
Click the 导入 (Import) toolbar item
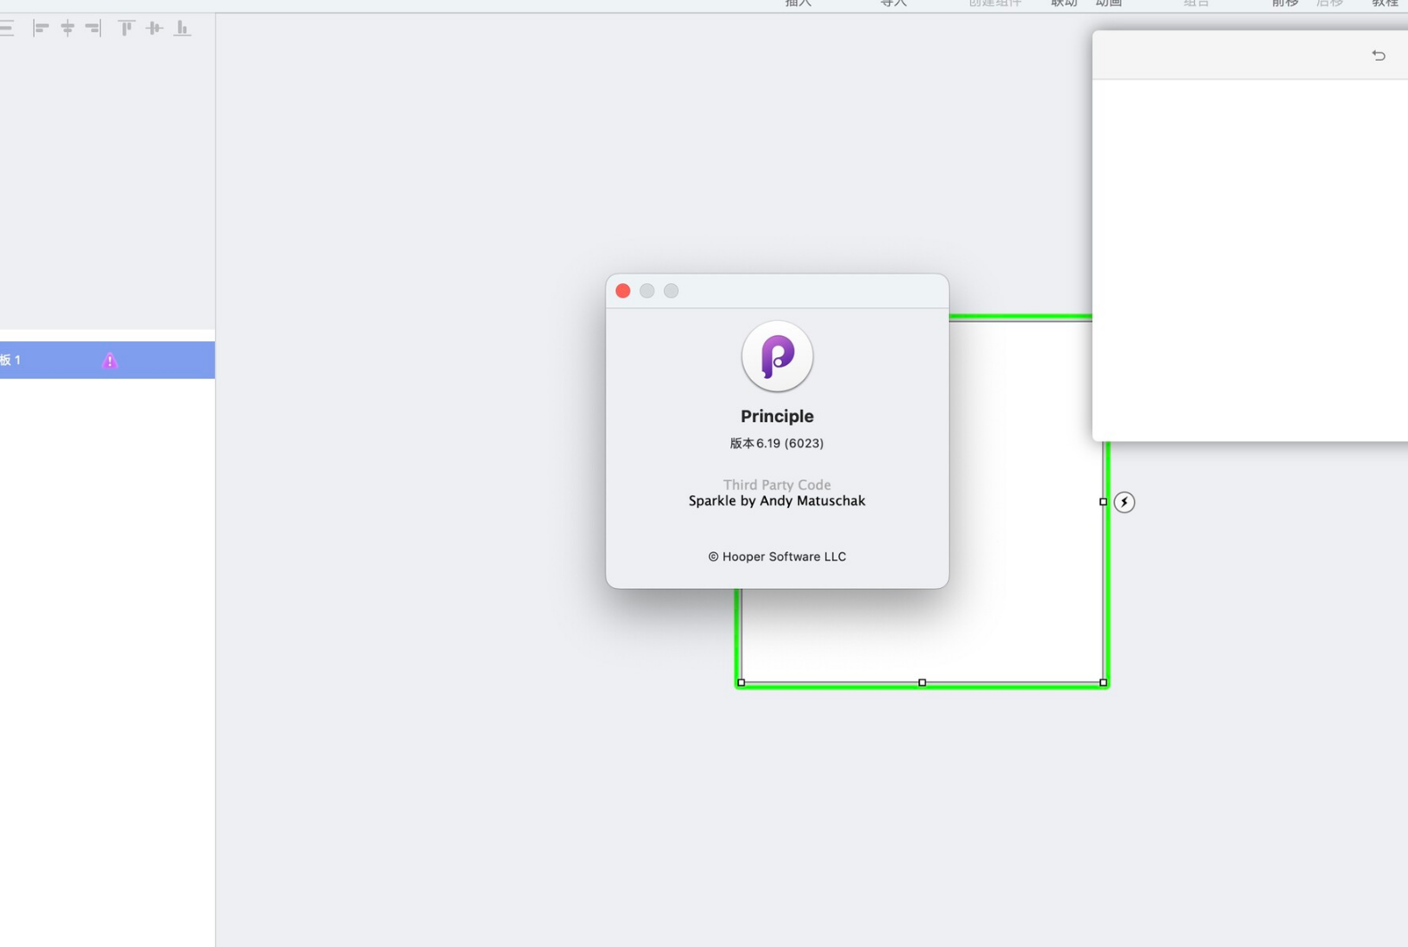click(893, 4)
